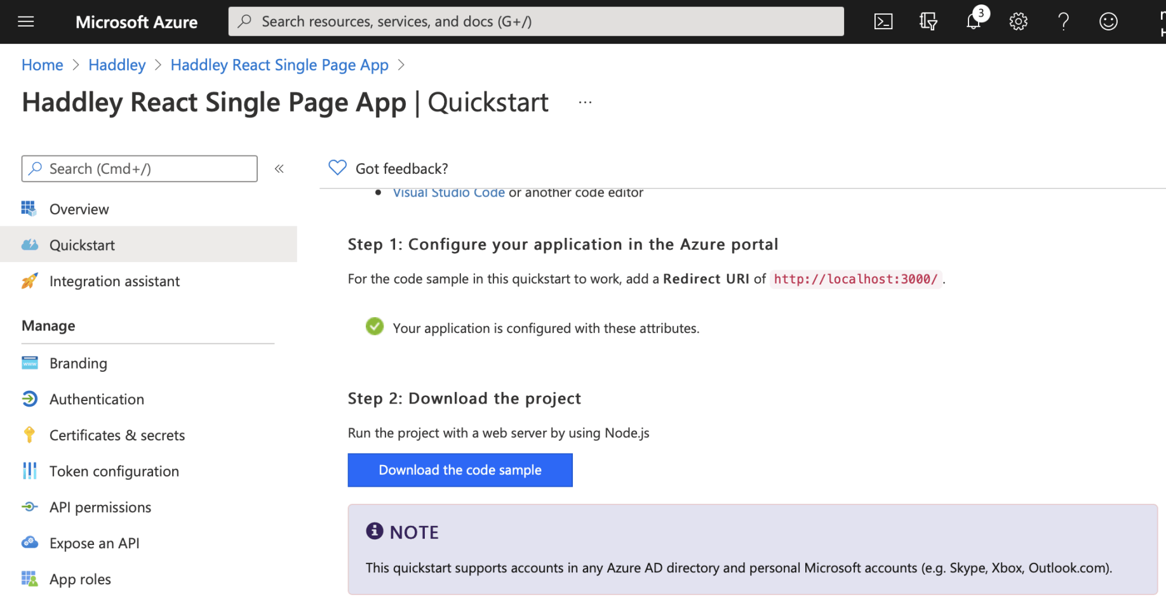This screenshot has height=604, width=1166.
Task: Click the feedback smiley icon
Action: coord(1108,22)
